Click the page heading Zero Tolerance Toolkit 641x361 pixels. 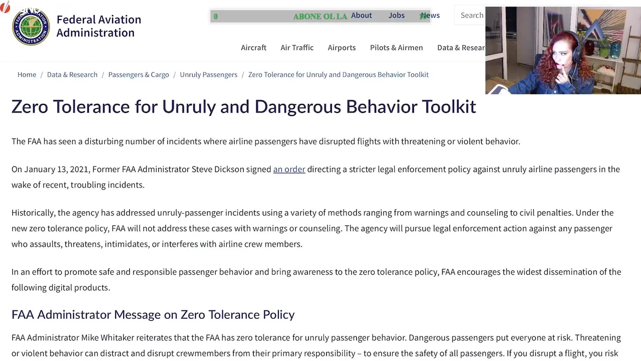pos(244,107)
